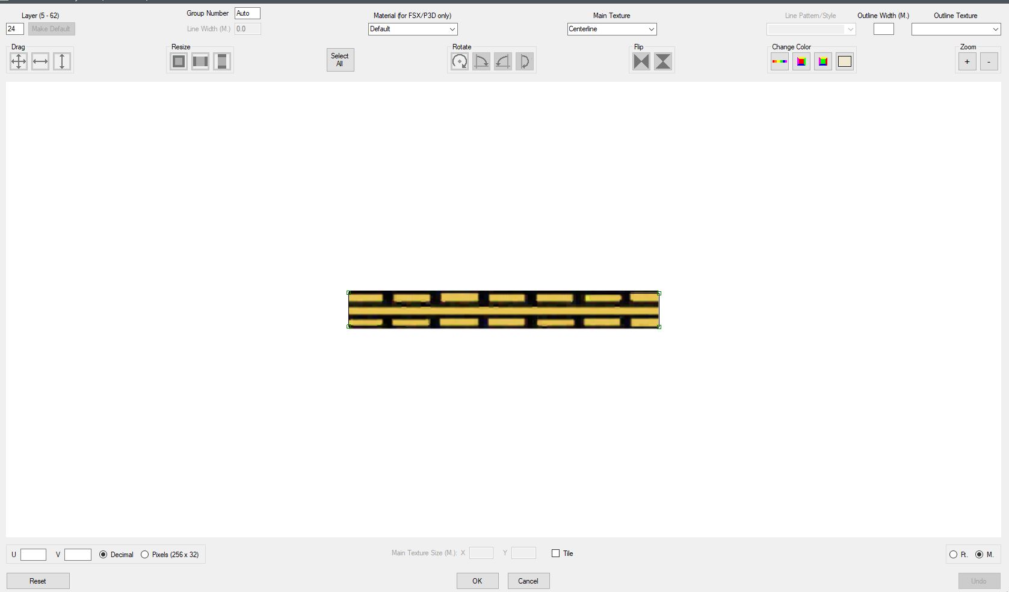The height and width of the screenshot is (592, 1009).
Task: Flip the texture vertically
Action: [662, 61]
